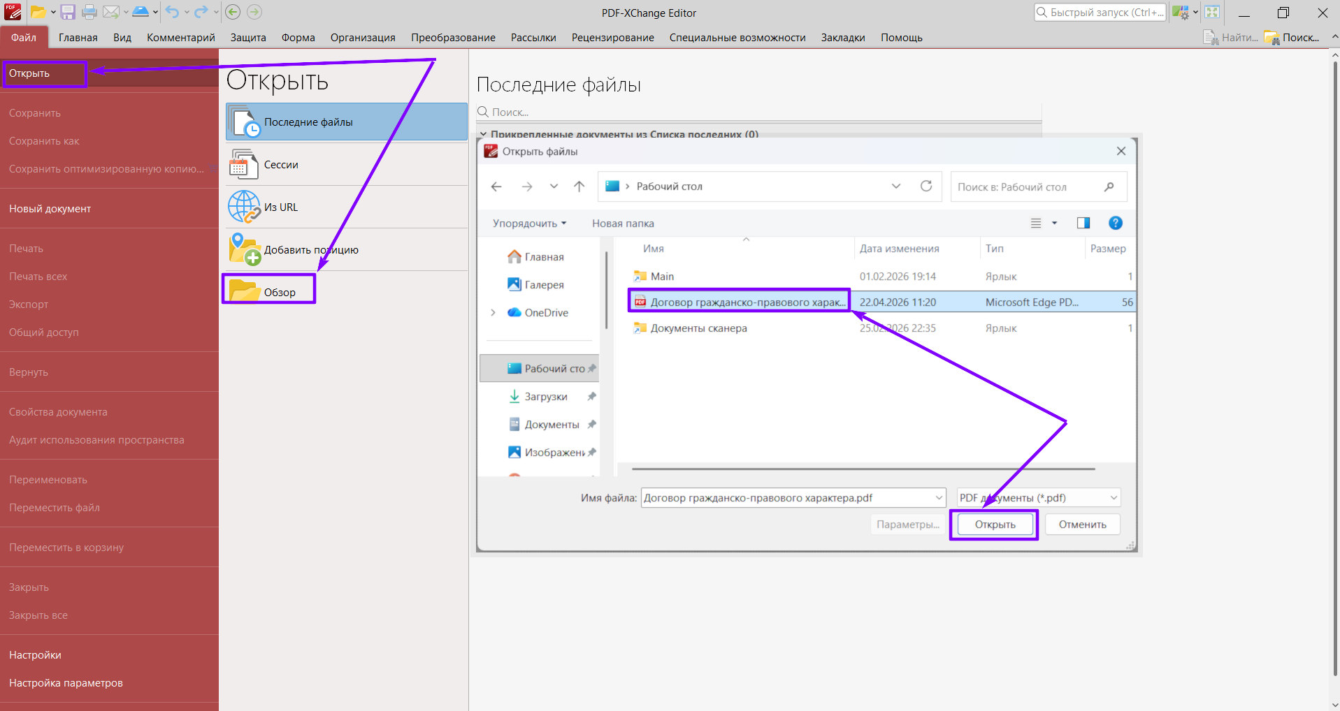This screenshot has width=1340, height=711.
Task: Open the view options dropdown arrow
Action: 1055,223
